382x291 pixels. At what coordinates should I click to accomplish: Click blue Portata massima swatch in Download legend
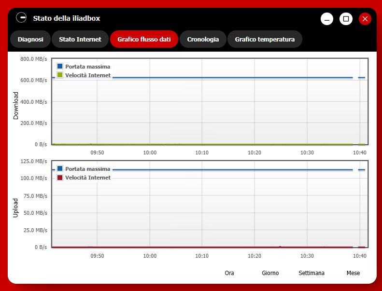point(60,66)
